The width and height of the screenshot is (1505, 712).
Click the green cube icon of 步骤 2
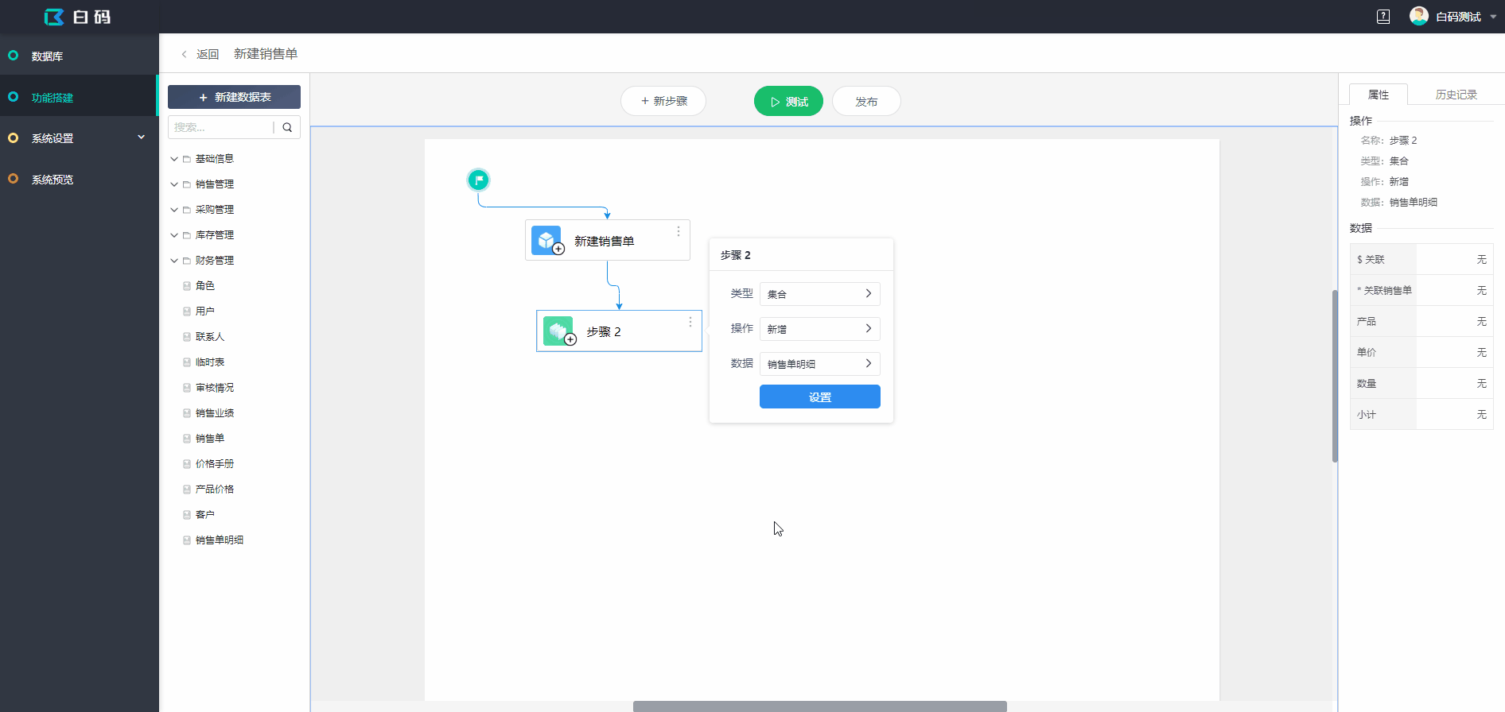558,331
